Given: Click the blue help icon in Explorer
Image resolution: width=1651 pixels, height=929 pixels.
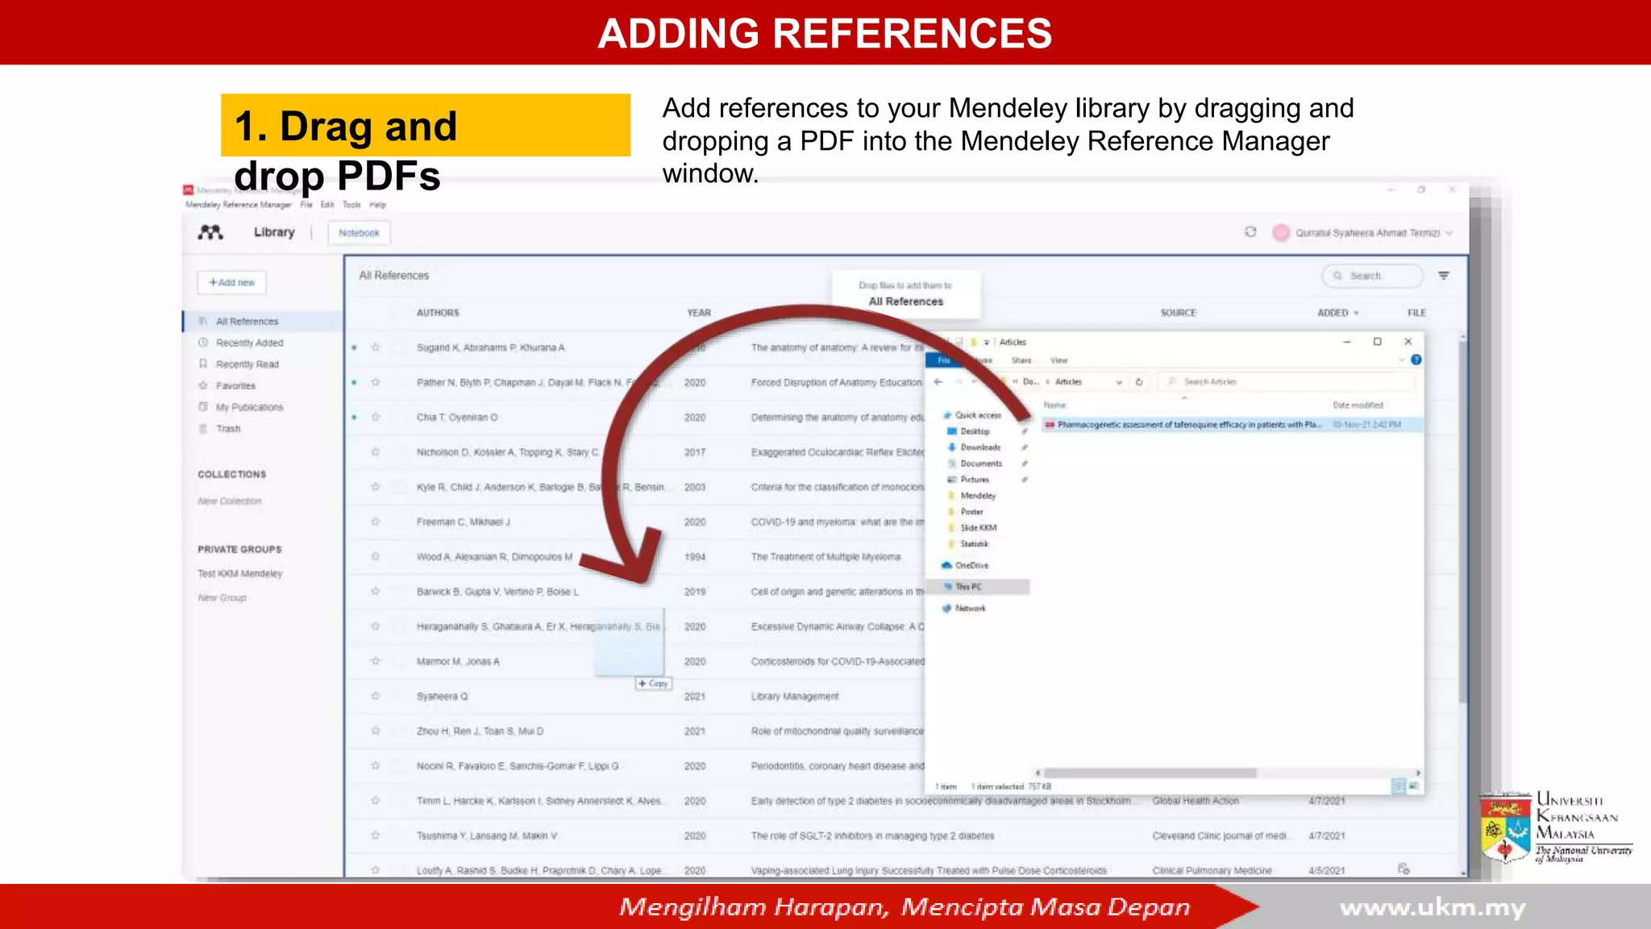Looking at the screenshot, I should point(1416,360).
